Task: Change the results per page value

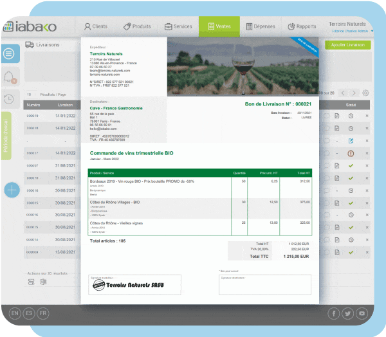Action: [x=29, y=95]
